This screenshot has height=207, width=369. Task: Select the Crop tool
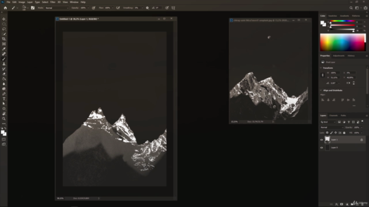click(4, 39)
